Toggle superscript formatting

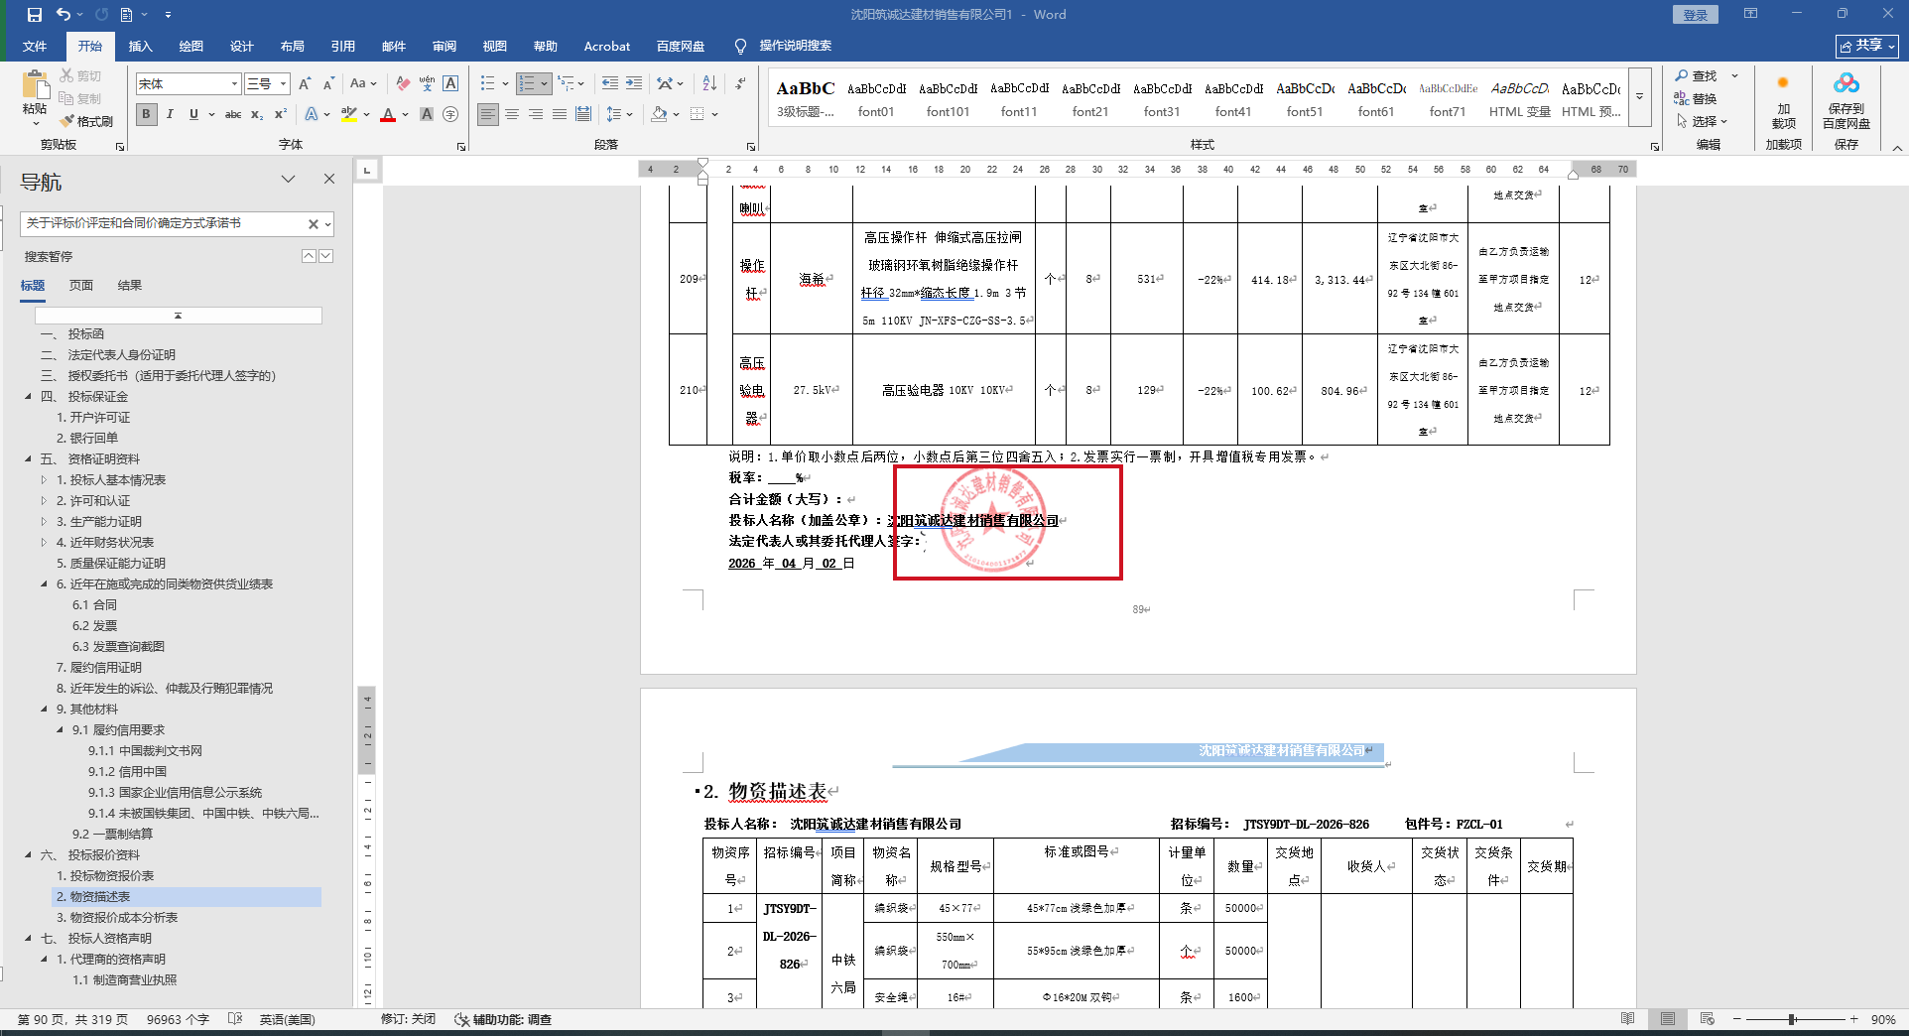[281, 114]
